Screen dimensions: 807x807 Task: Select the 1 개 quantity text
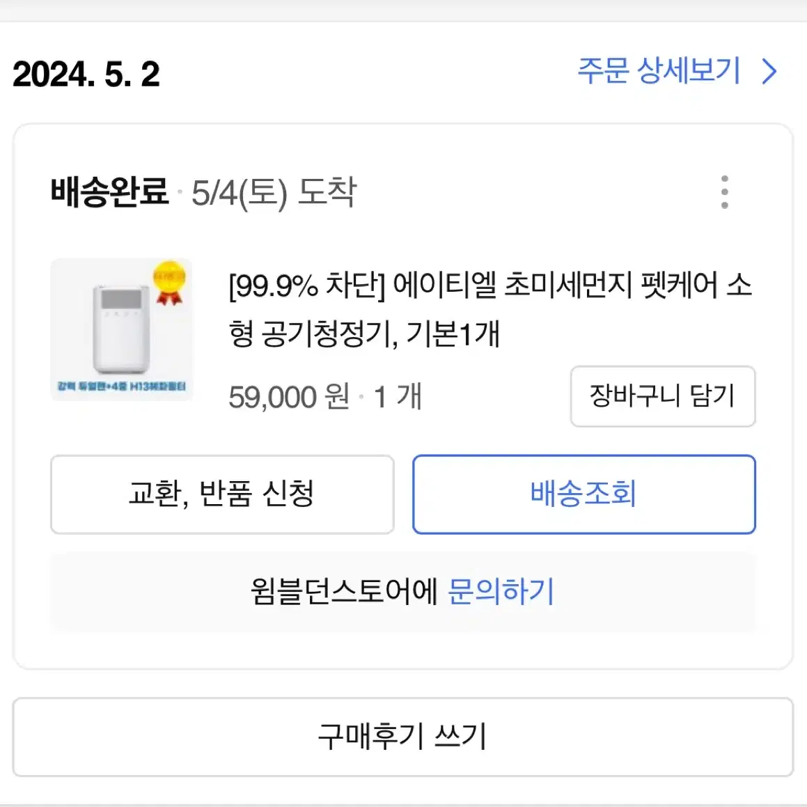pos(398,397)
